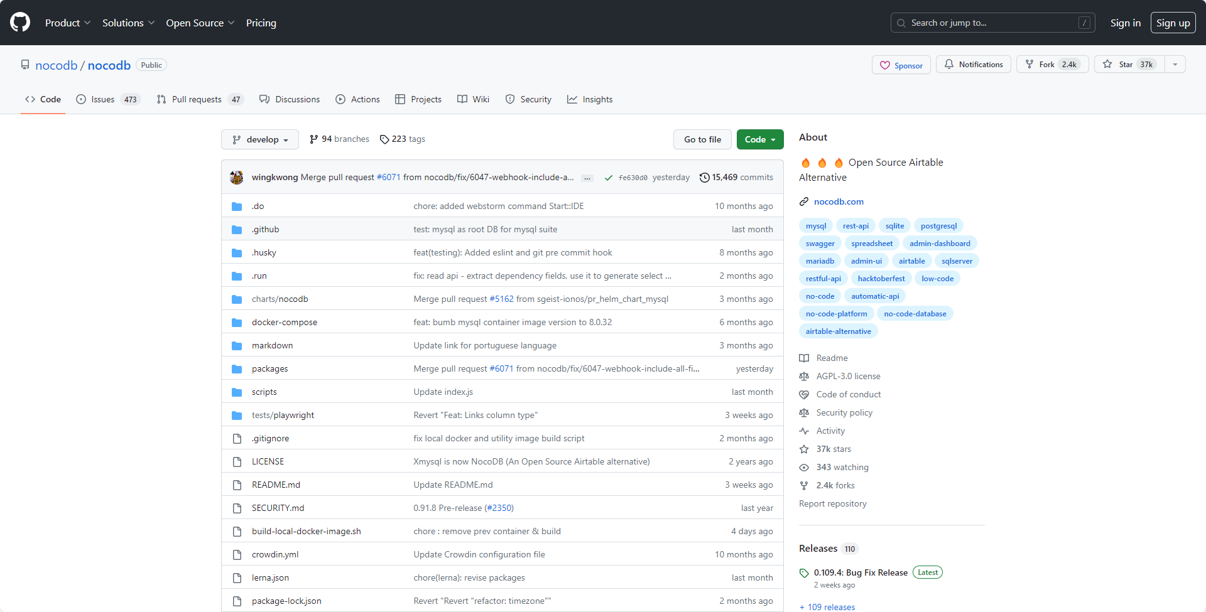
Task: Open the Pricing page
Action: point(261,23)
